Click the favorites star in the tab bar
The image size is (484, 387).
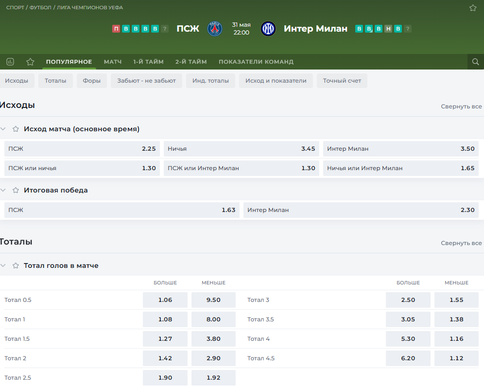coord(30,62)
